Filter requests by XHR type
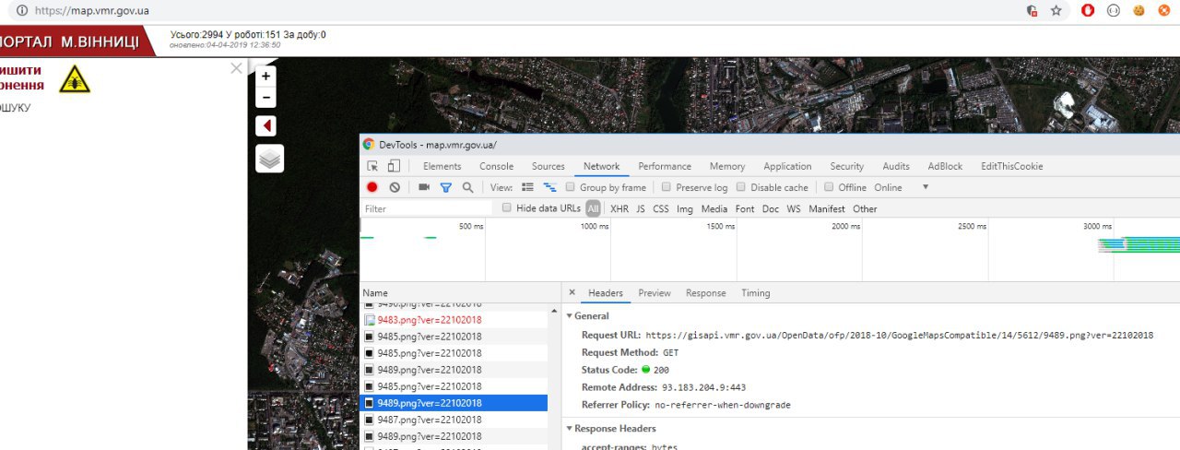 click(x=619, y=209)
